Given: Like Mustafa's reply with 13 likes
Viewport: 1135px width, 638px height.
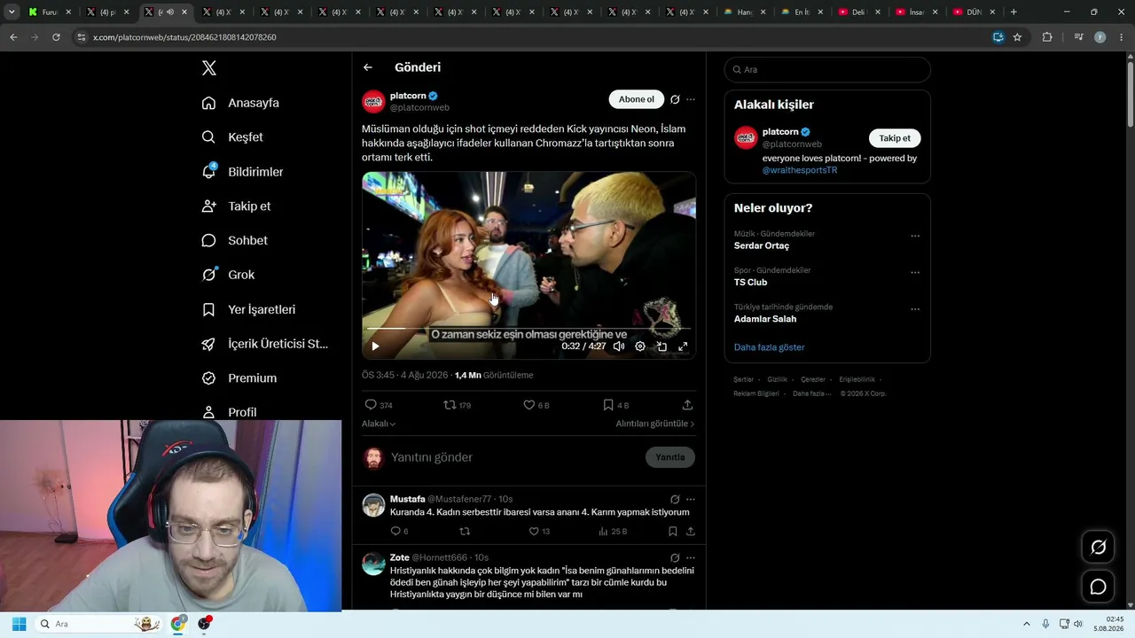Looking at the screenshot, I should tap(539, 532).
